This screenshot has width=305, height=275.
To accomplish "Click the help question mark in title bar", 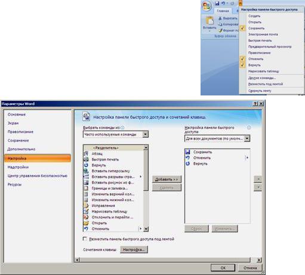I will coord(255,104).
